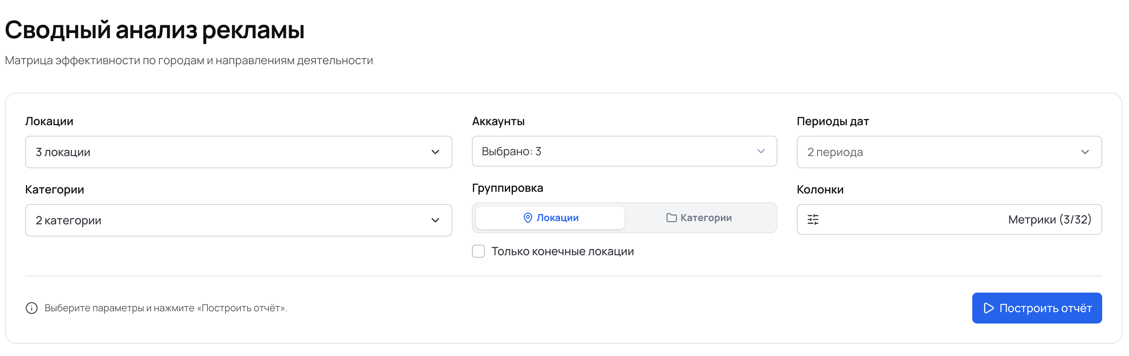Click the folder icon in Категории tab
Viewport: 1129px width, 356px height.
[x=671, y=218]
